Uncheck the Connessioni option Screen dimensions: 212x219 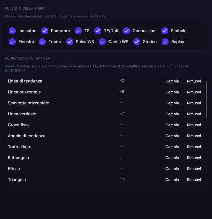[x=127, y=31]
